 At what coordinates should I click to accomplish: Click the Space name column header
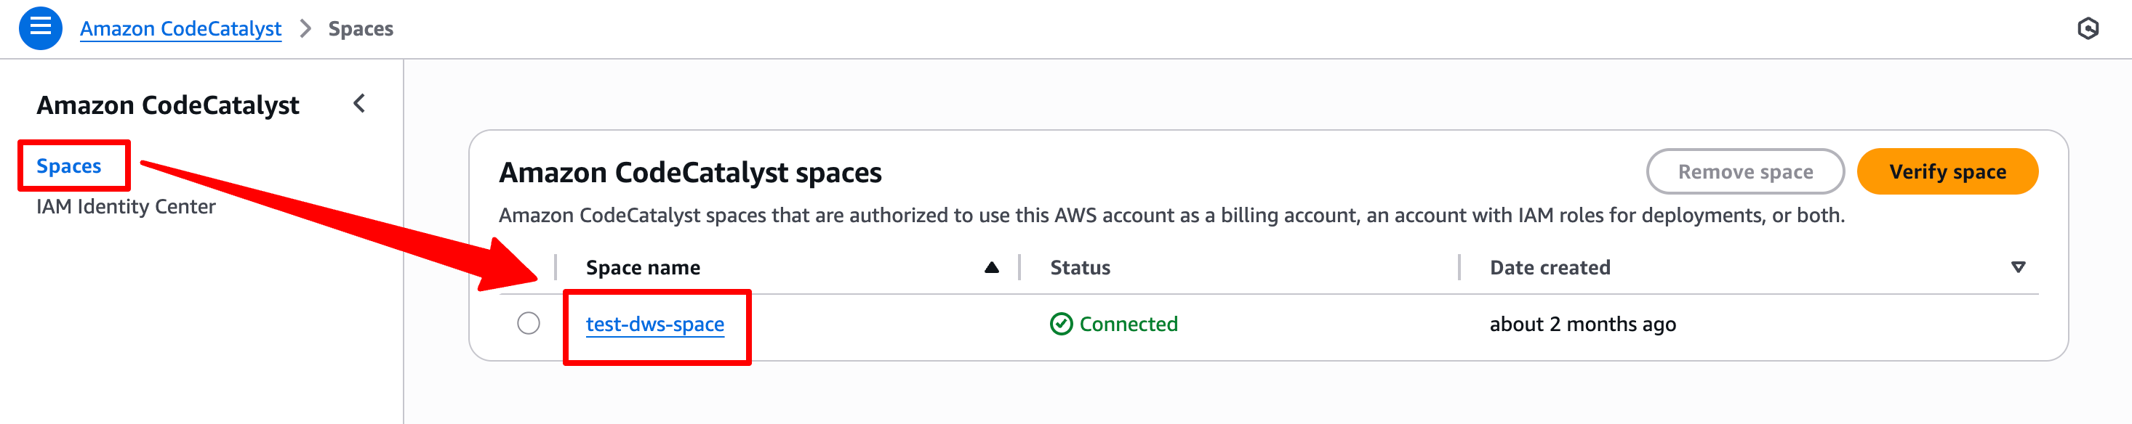[643, 268]
